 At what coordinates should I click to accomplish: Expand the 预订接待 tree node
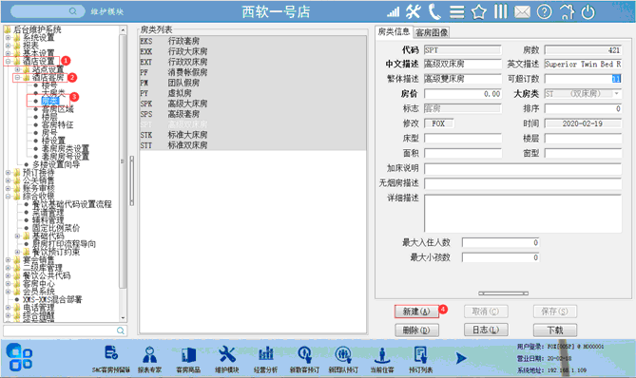tap(8, 173)
